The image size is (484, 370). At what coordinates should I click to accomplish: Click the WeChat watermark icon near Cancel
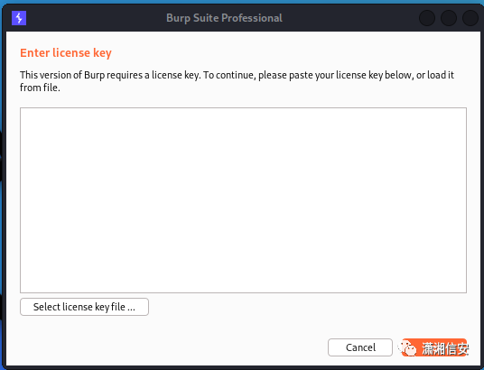(x=407, y=348)
